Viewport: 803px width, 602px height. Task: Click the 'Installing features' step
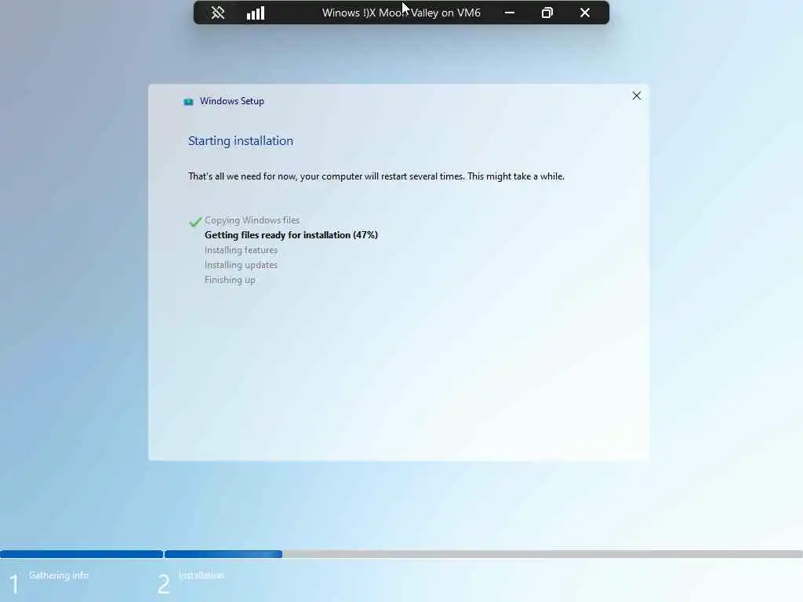[x=241, y=250]
